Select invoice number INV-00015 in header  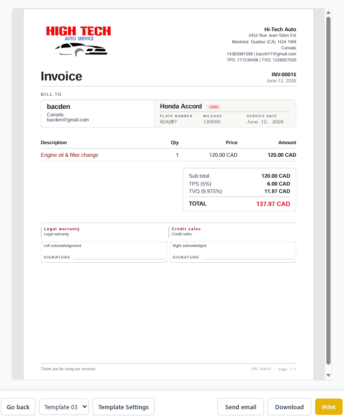click(x=283, y=74)
